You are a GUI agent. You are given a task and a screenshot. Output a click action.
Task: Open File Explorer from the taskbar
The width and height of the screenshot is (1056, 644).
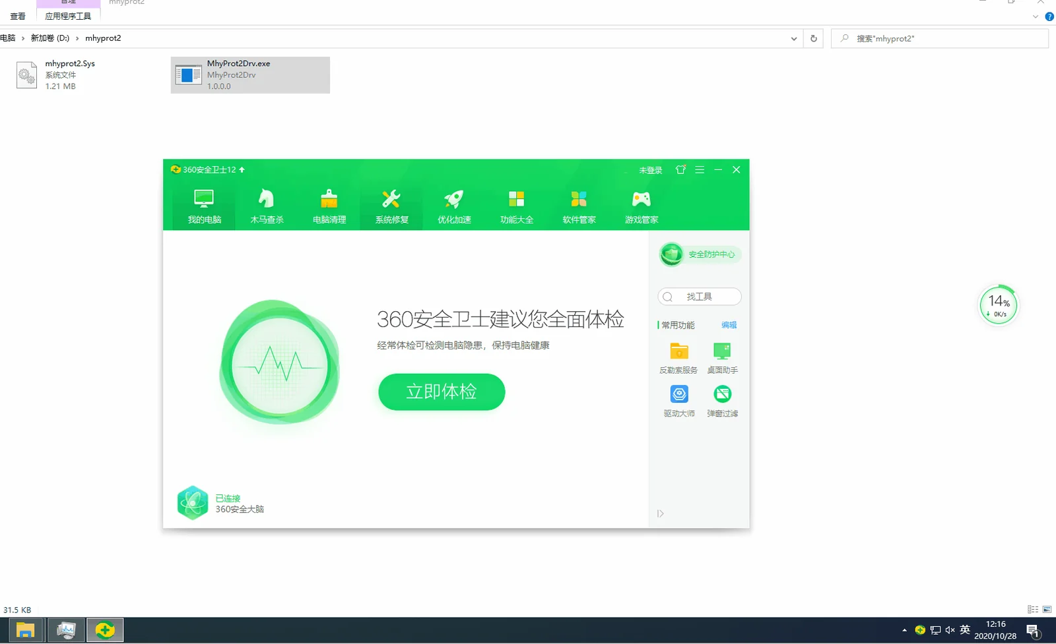26,631
